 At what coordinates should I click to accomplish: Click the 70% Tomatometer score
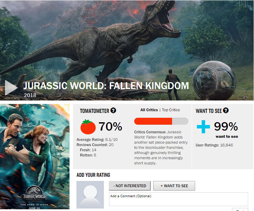click(x=110, y=126)
